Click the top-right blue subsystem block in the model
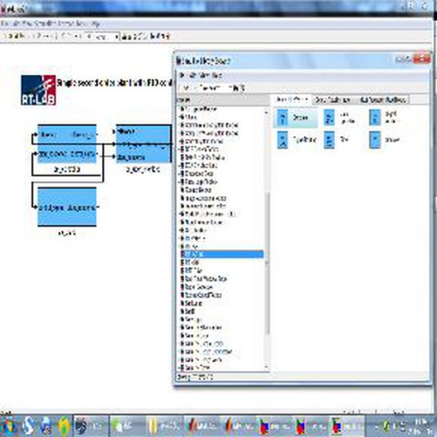The height and width of the screenshot is (437, 437). click(143, 143)
